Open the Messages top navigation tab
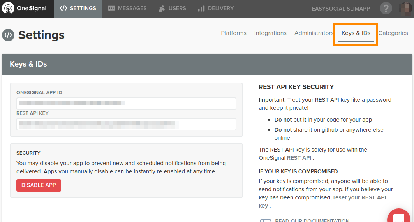This screenshot has height=222, width=414. click(x=127, y=9)
